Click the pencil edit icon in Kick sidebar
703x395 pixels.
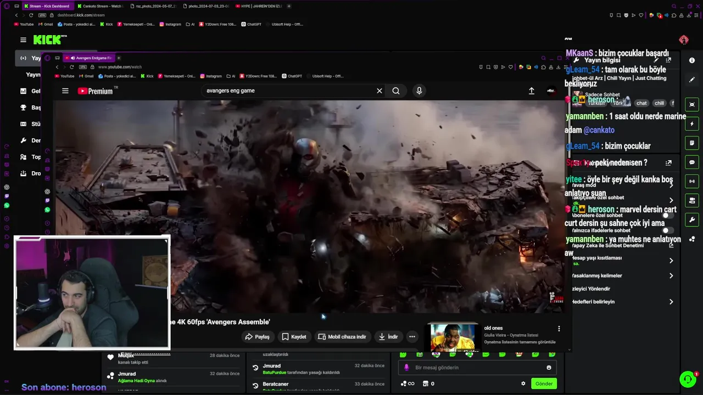[x=692, y=80]
